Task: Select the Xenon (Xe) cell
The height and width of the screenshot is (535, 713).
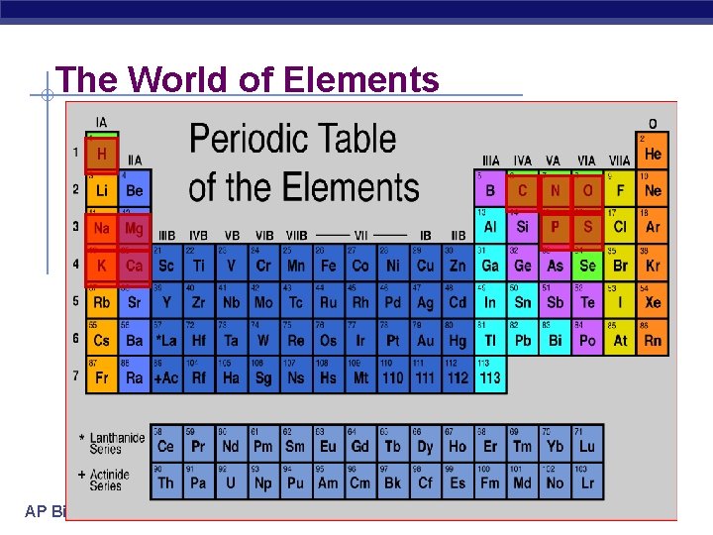Action: pos(652,300)
